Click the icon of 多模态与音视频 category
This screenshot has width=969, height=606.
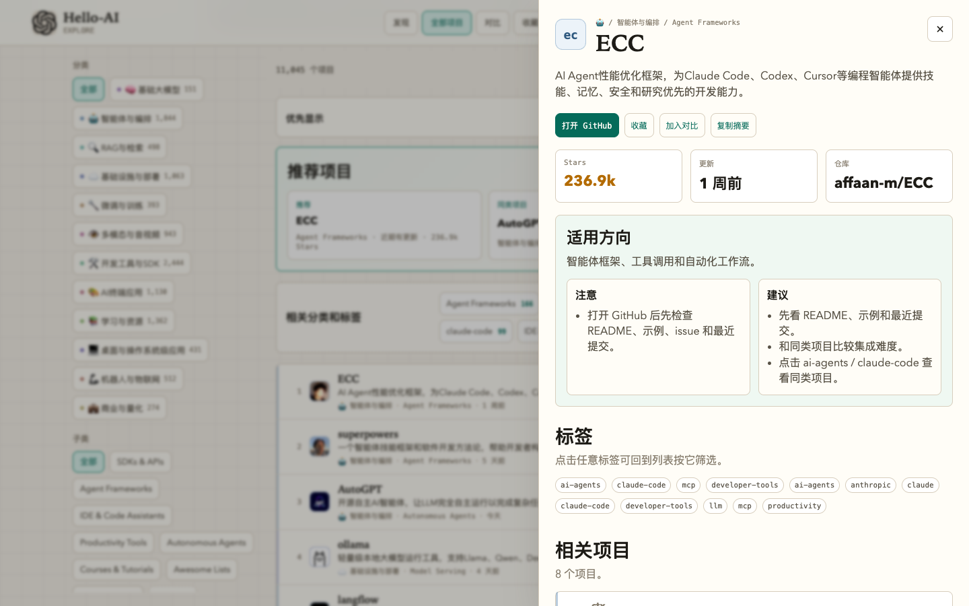point(94,234)
